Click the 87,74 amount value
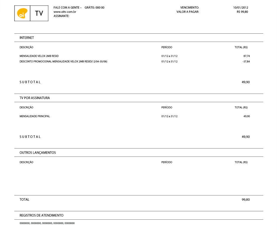 click(x=247, y=56)
